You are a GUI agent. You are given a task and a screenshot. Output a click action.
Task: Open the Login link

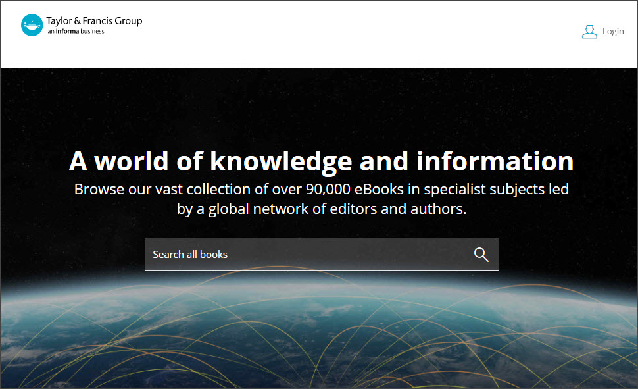click(613, 32)
